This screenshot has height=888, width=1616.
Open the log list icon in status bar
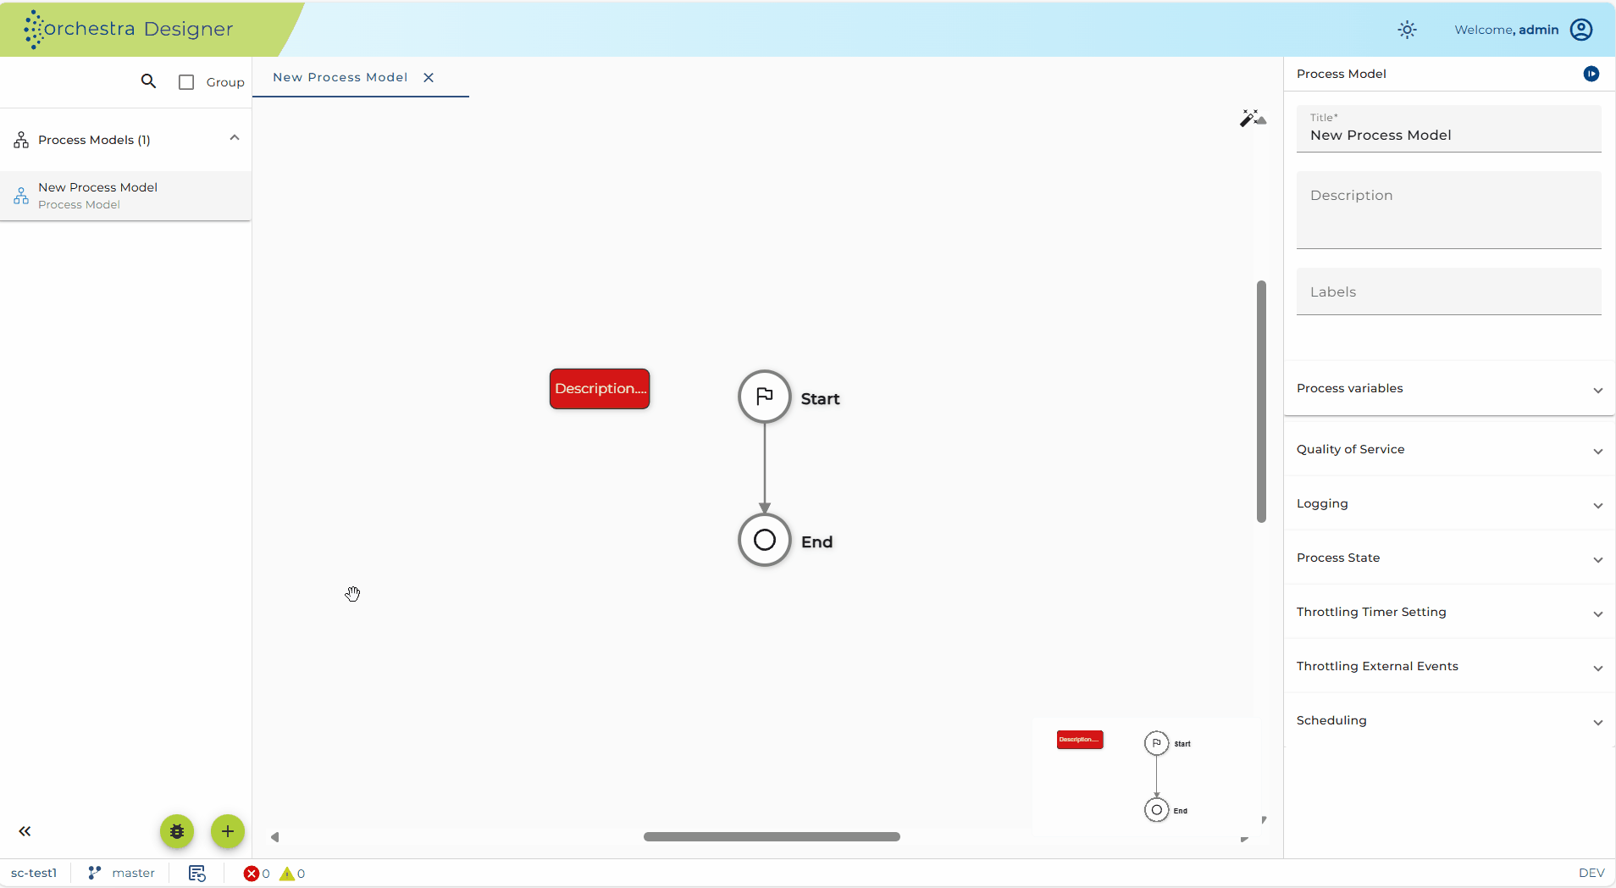coord(197,873)
